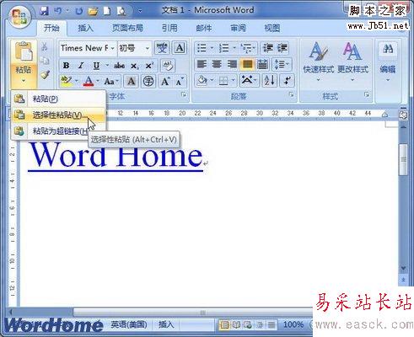Toggle subscript formatting
This screenshot has width=414, height=337.
tap(134, 66)
